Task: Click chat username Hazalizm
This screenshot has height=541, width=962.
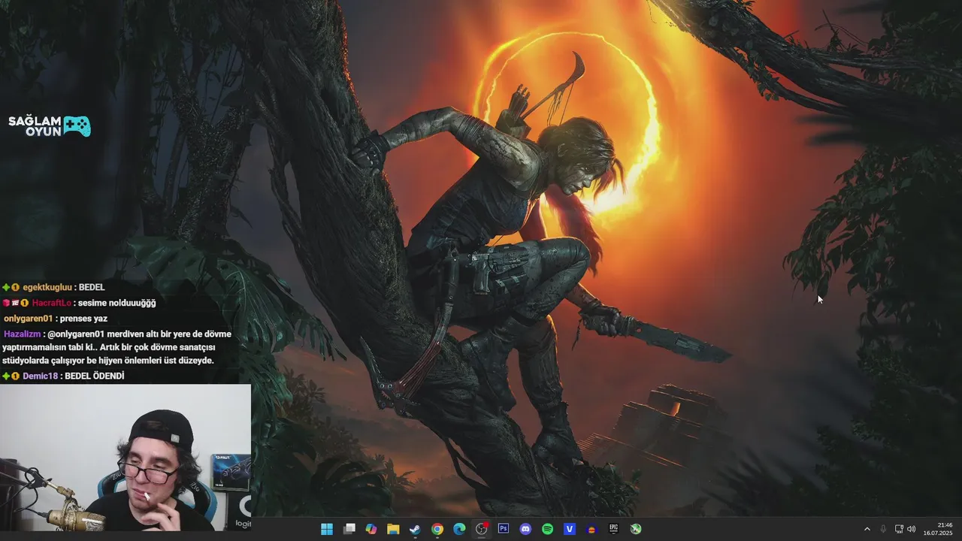Action: tap(22, 334)
